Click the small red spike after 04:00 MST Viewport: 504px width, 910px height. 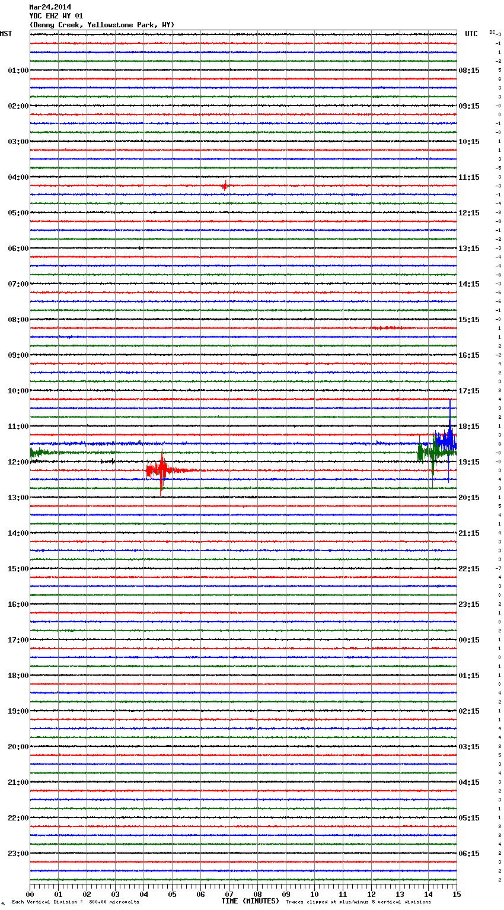coord(225,186)
